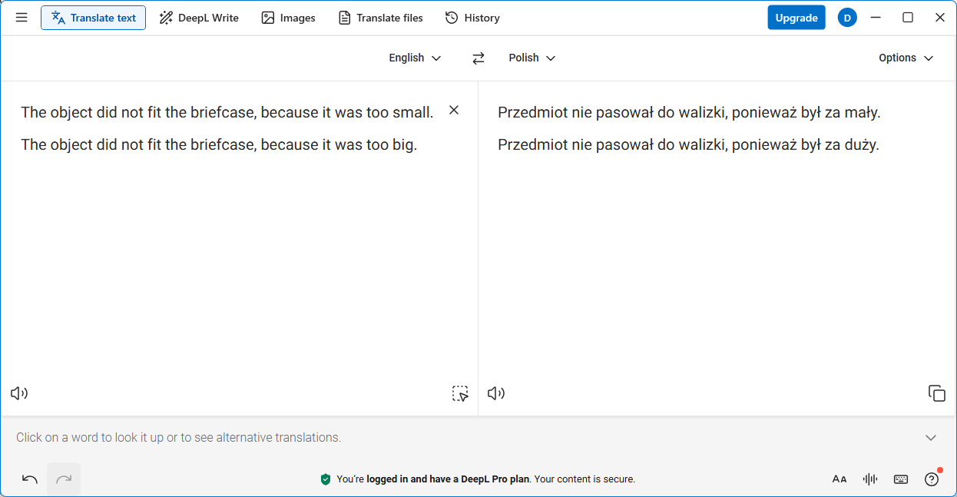
Task: Click inside the source text field
Action: click(x=230, y=253)
